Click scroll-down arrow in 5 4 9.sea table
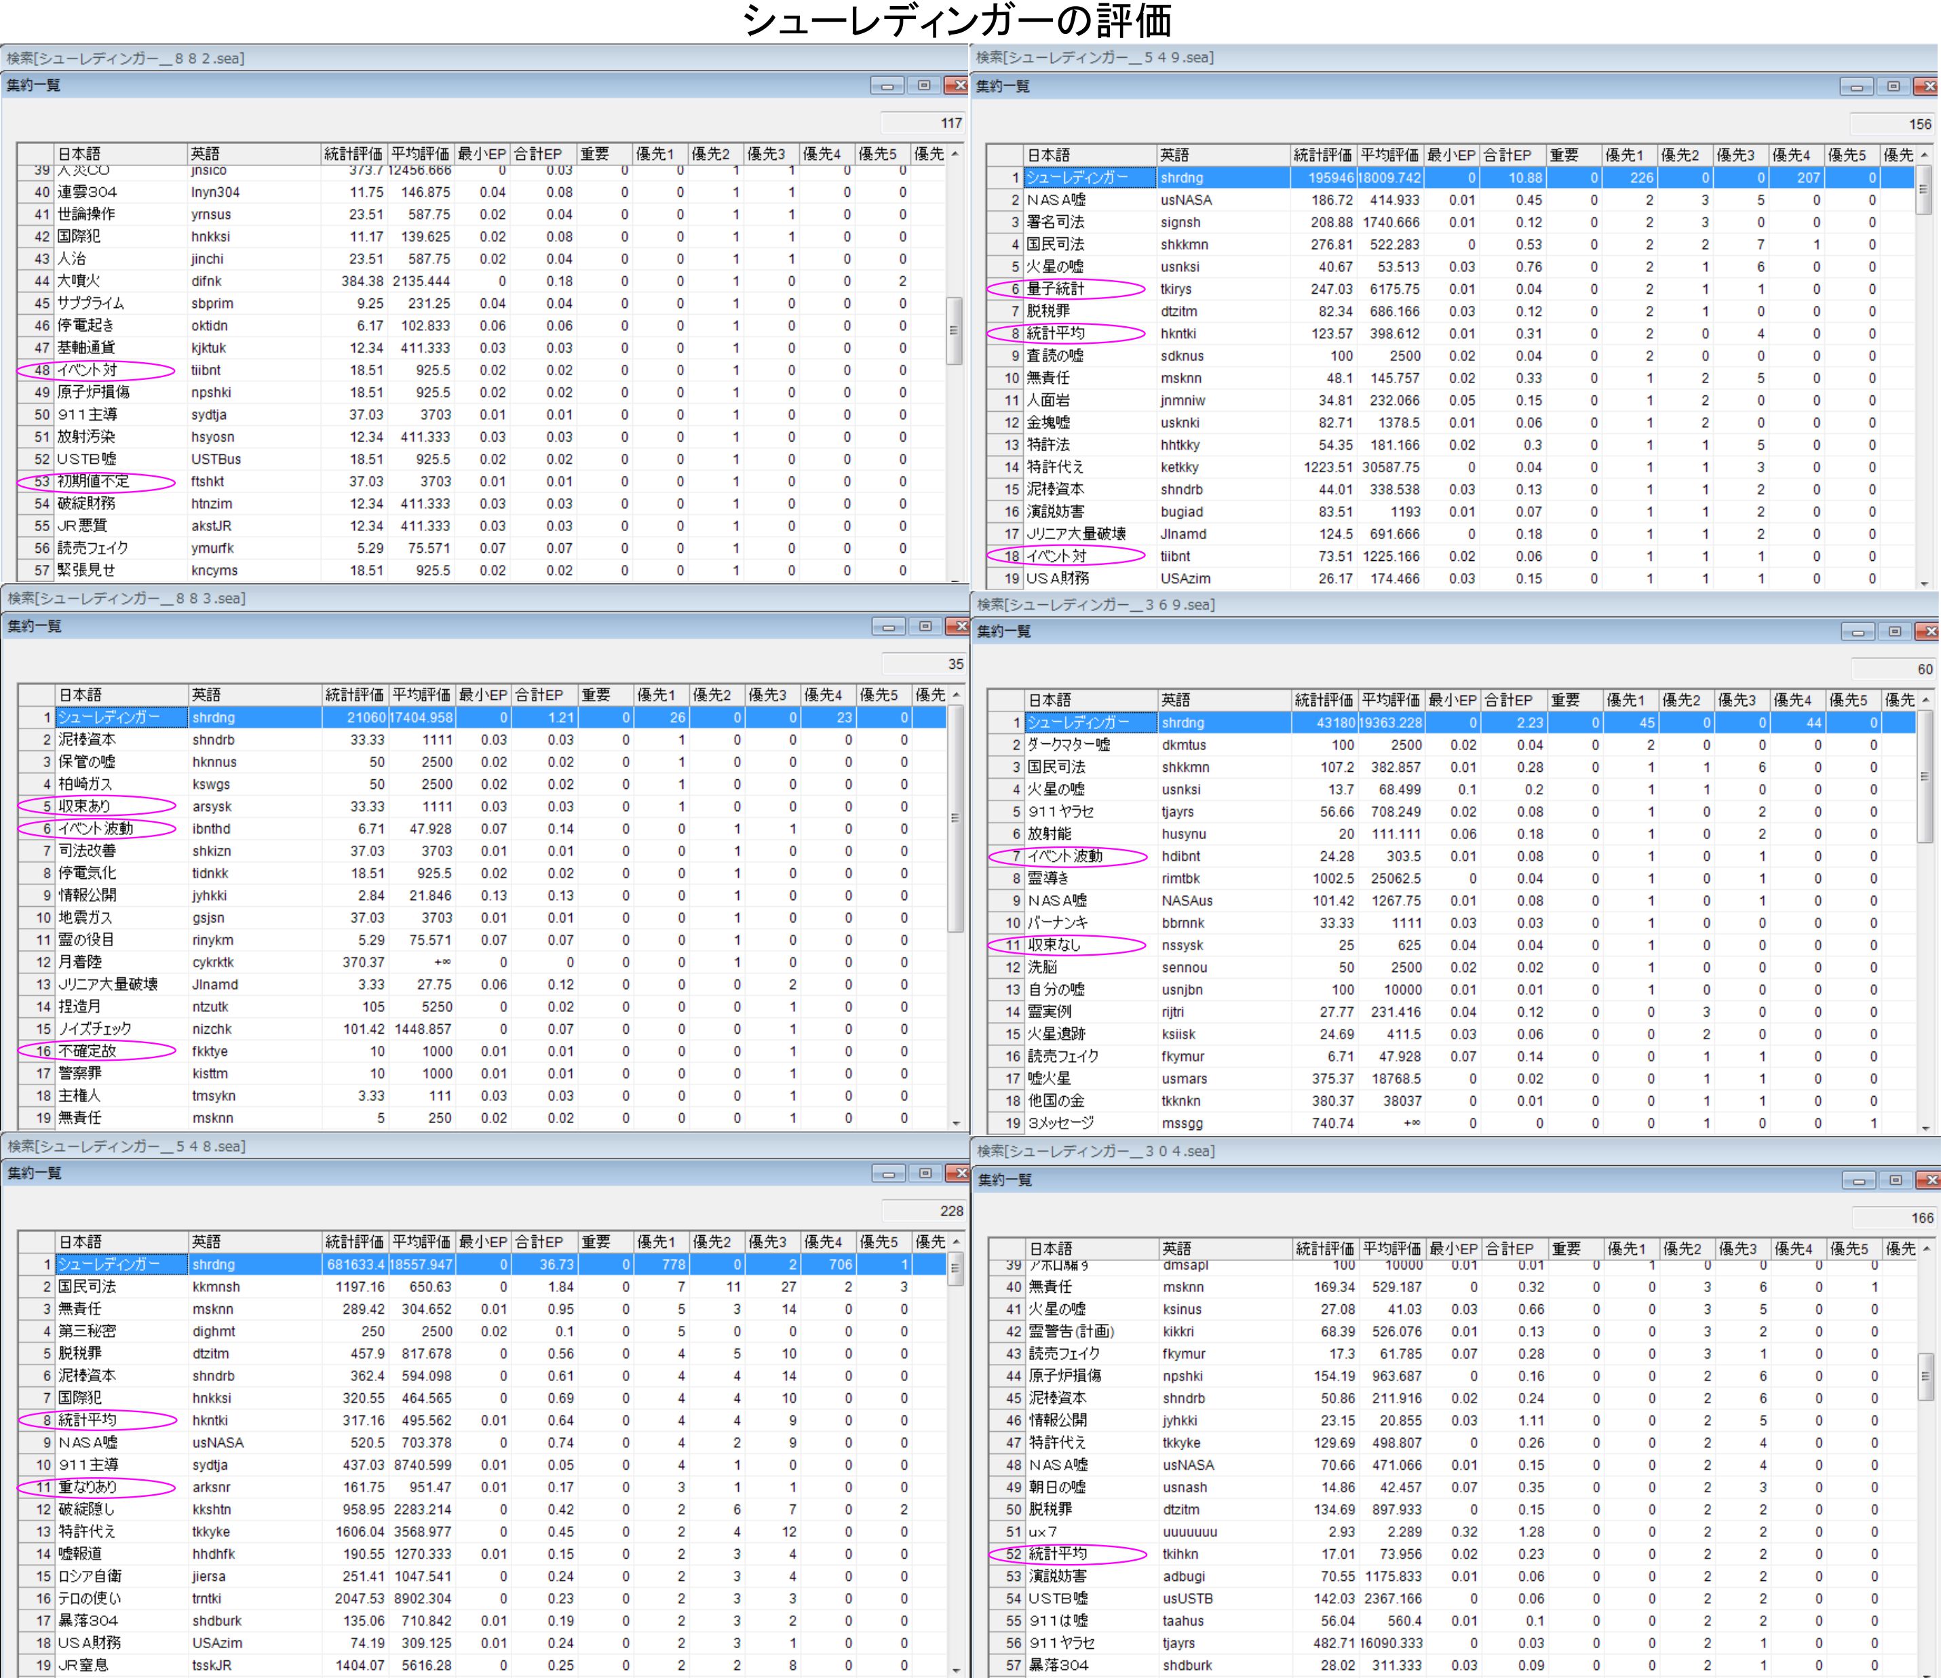This screenshot has height=1678, width=1941. pos(1924,583)
